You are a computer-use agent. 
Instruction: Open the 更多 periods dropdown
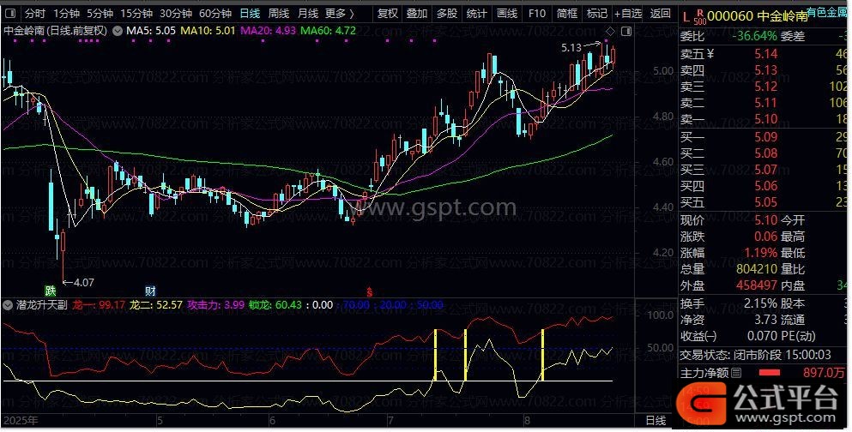(x=340, y=14)
